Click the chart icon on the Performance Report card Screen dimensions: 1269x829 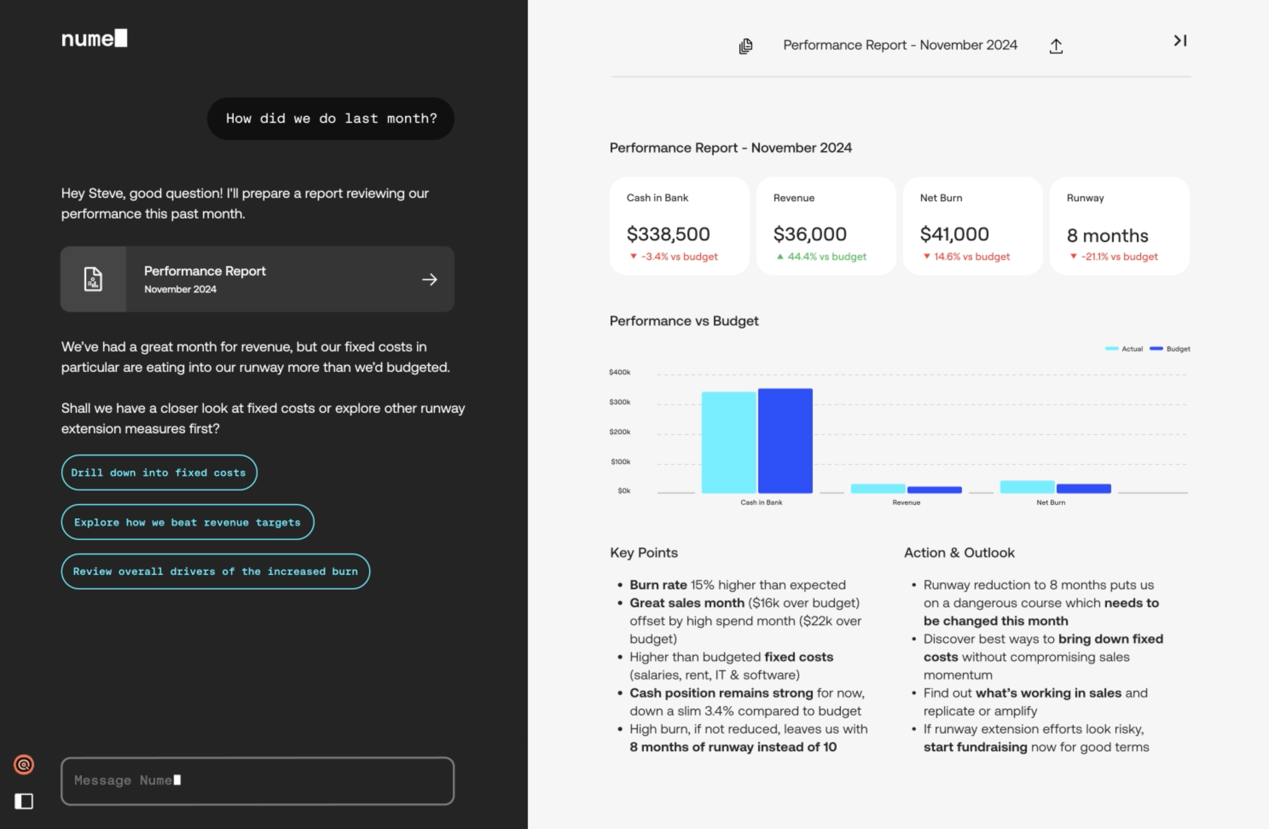[x=94, y=279]
